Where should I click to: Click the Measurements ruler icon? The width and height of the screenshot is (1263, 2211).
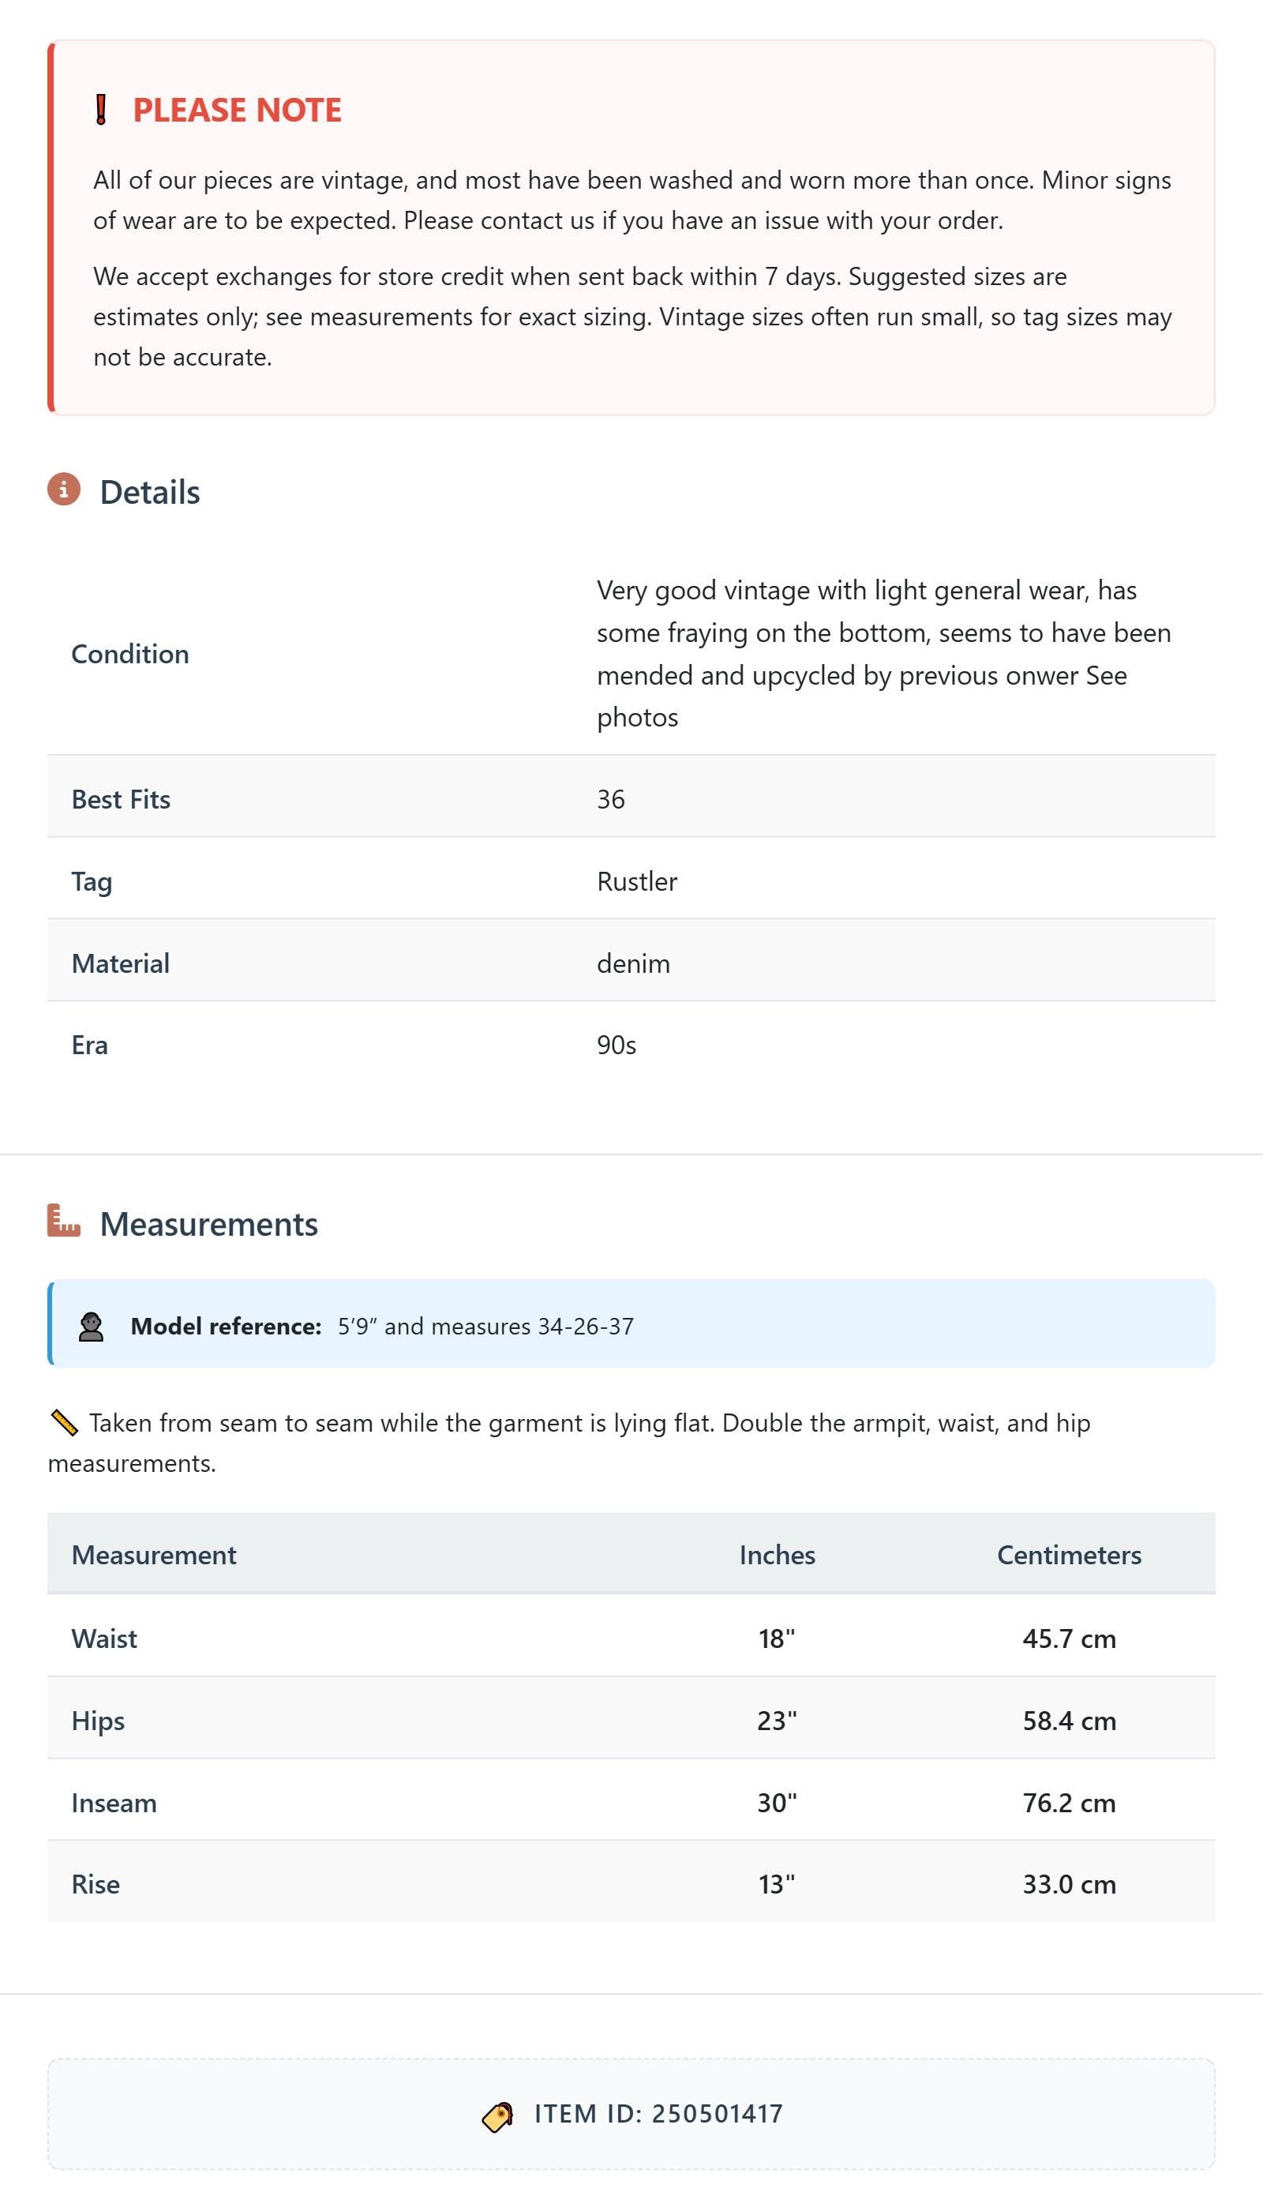click(63, 1220)
